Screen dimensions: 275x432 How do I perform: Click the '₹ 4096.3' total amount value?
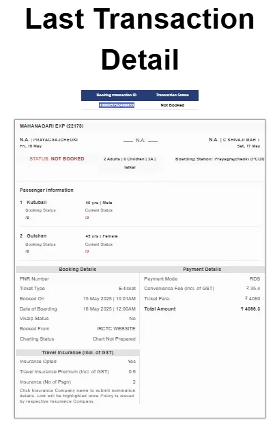coord(250,309)
